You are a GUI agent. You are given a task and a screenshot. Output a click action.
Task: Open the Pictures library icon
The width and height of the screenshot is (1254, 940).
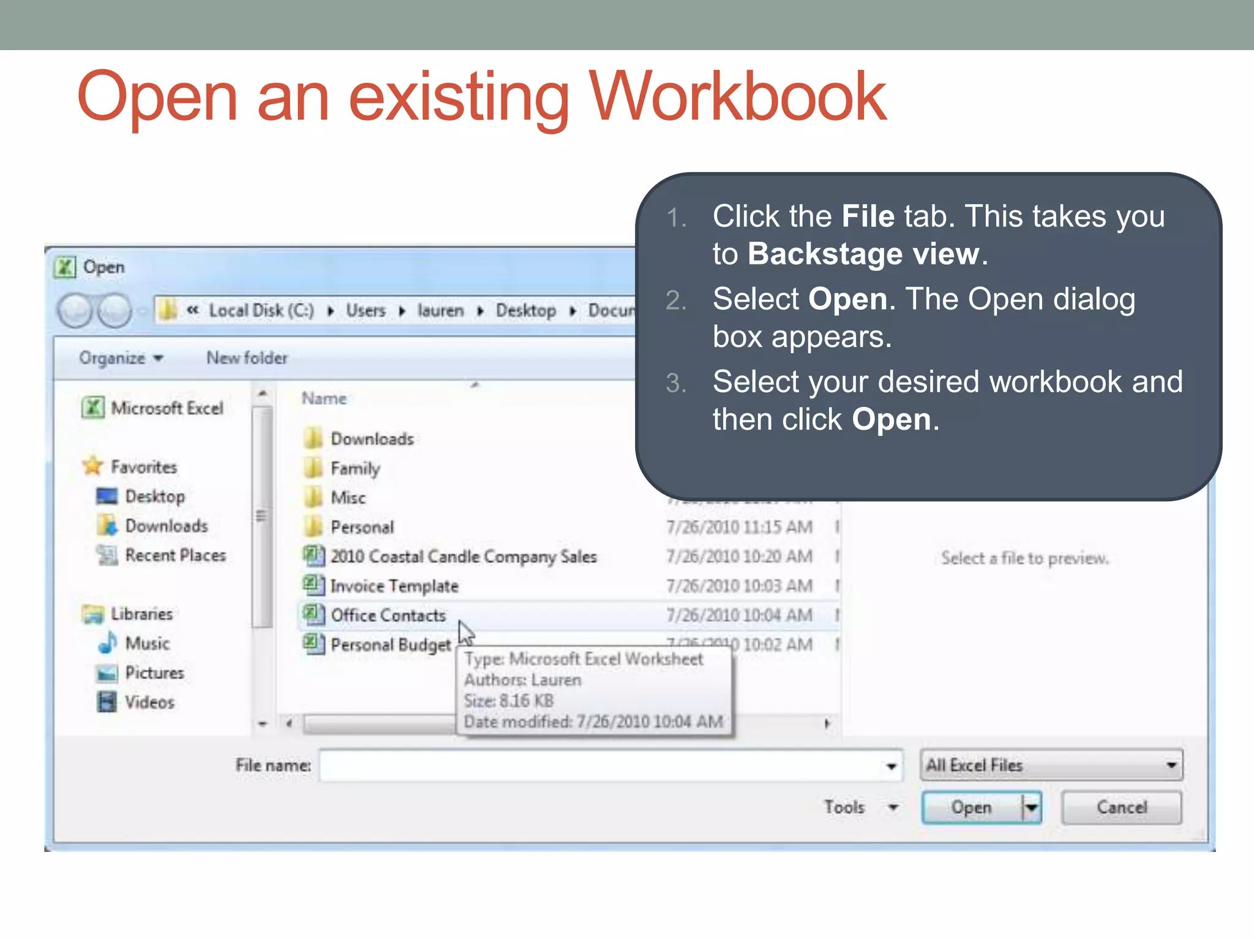pos(107,673)
